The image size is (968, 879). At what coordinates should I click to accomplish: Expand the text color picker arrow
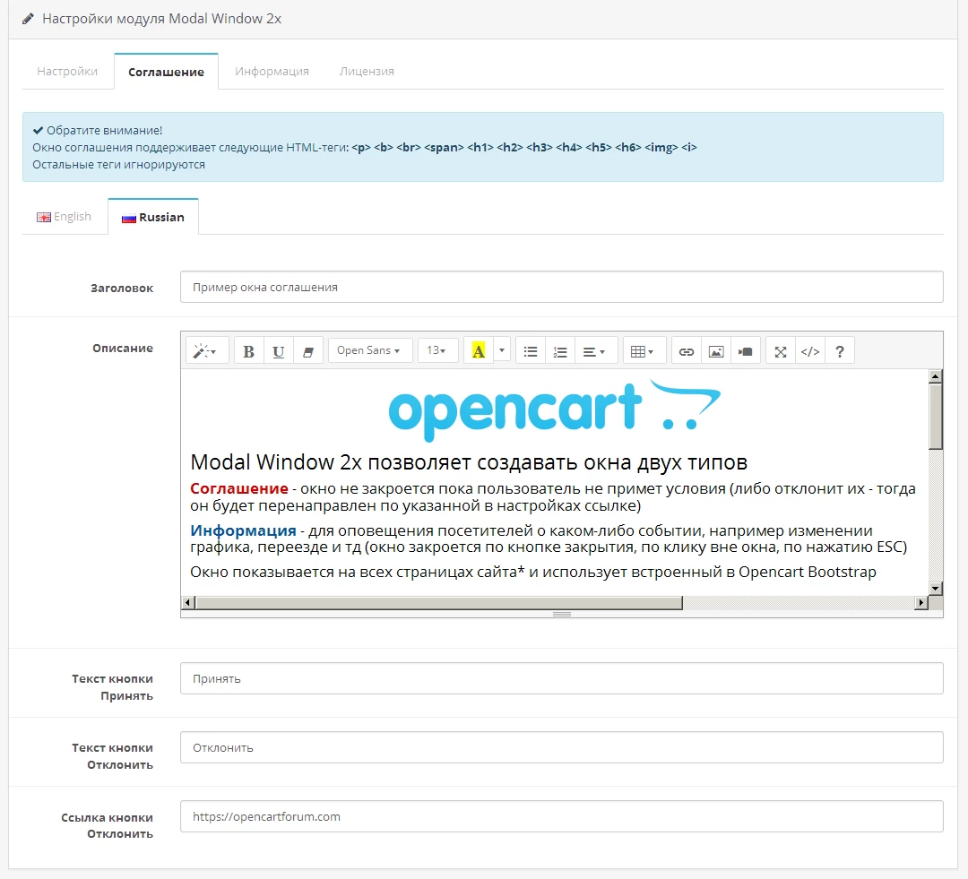pyautogui.click(x=502, y=351)
